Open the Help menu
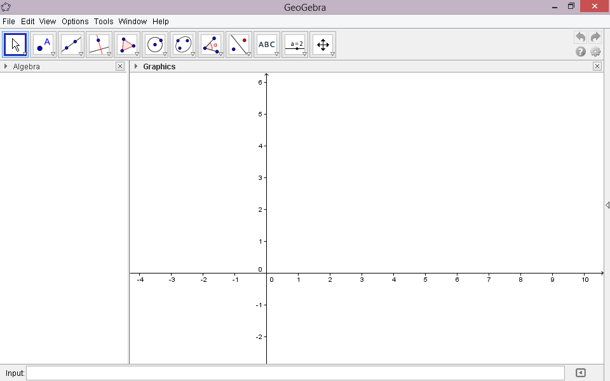Image resolution: width=610 pixels, height=381 pixels. pyautogui.click(x=161, y=22)
